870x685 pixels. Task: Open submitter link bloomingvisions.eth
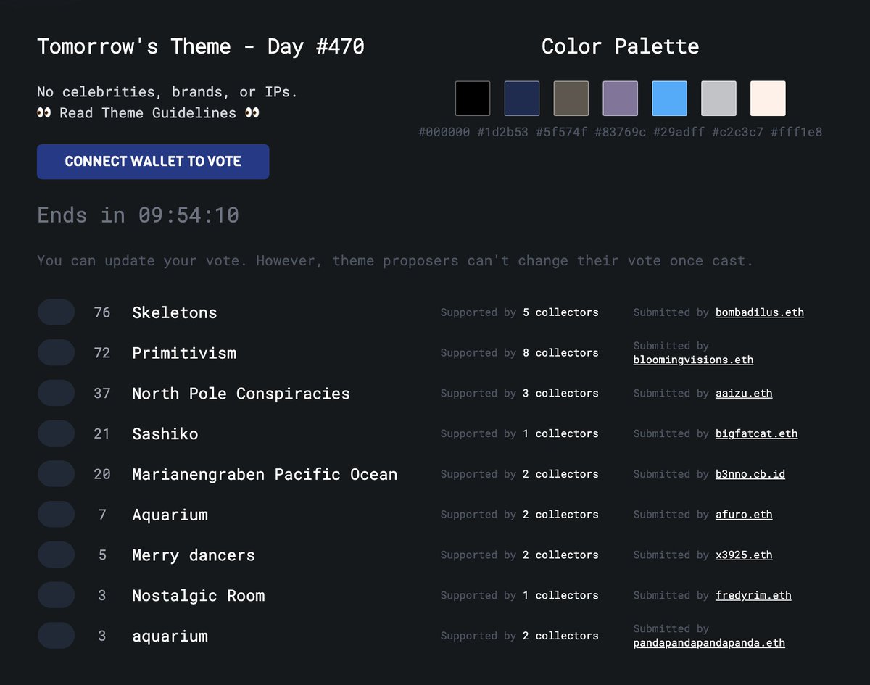click(693, 360)
